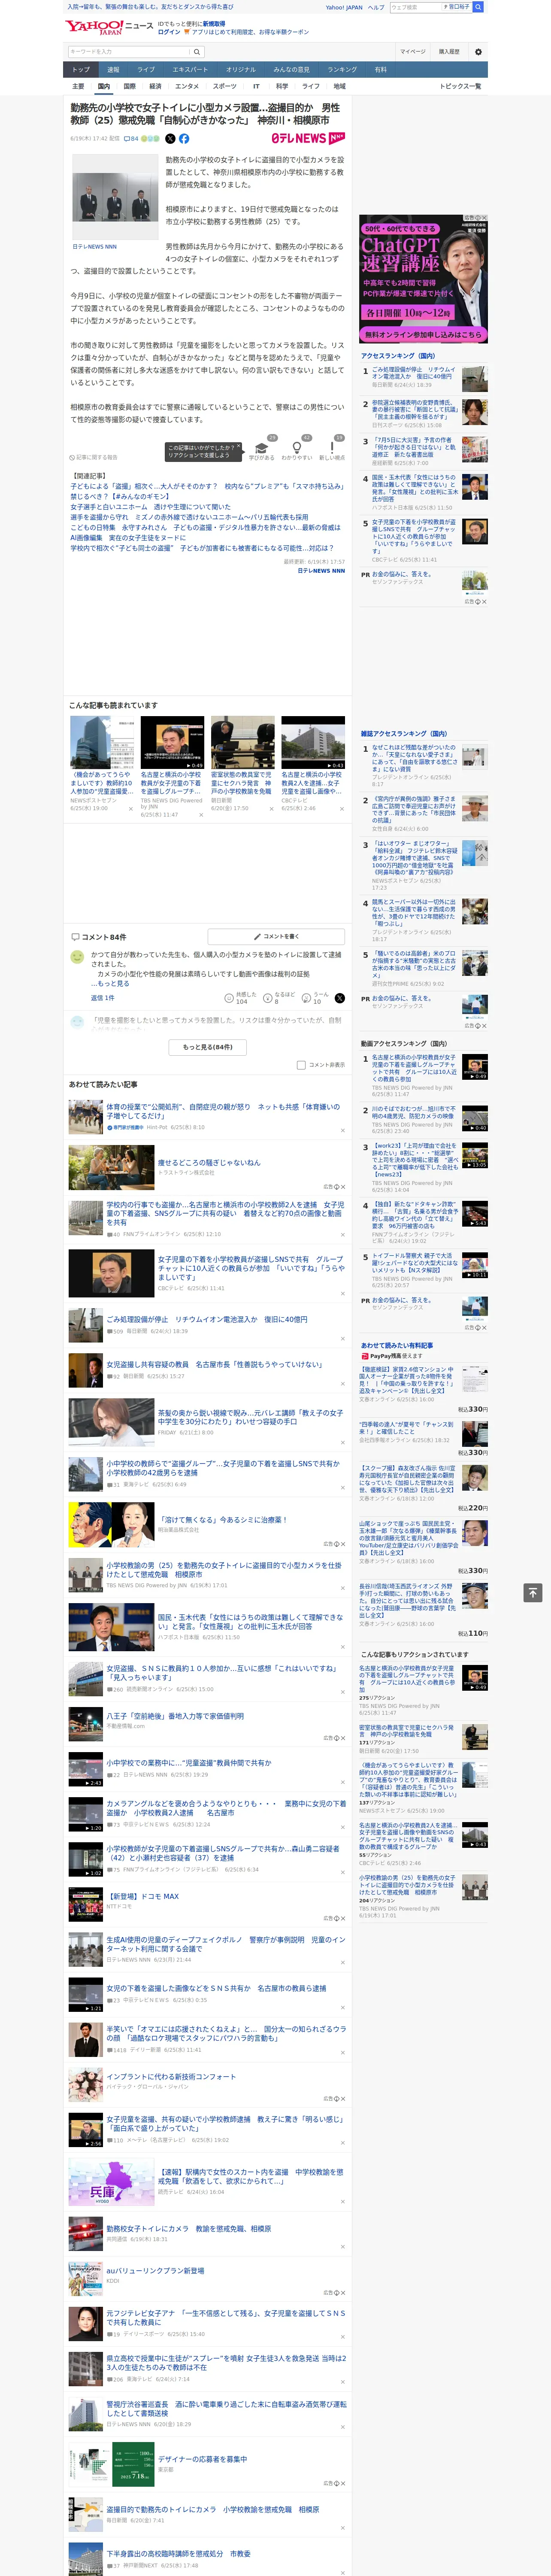Click the 共感した smiley reaction on comment
This screenshot has height=2576, width=551.
pyautogui.click(x=242, y=998)
